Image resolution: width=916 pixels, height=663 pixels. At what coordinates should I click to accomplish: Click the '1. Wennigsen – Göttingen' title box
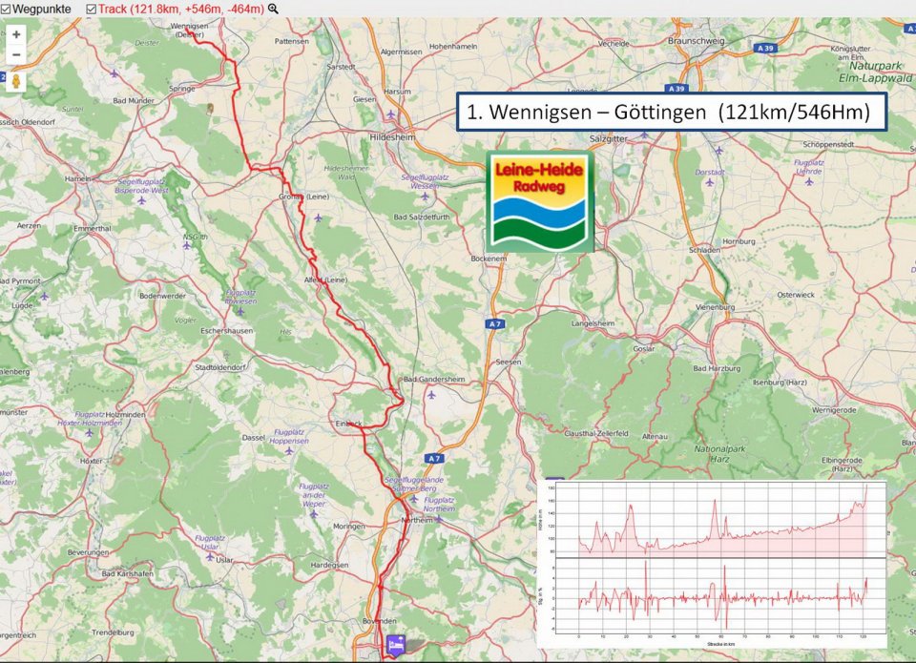tap(672, 112)
